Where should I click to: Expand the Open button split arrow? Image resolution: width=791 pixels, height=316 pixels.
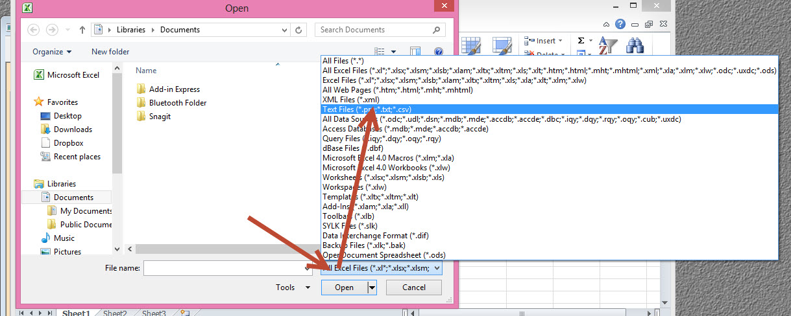[x=372, y=288]
